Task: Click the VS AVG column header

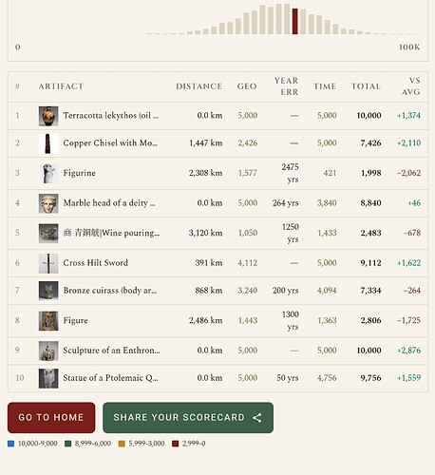Action: coord(410,86)
